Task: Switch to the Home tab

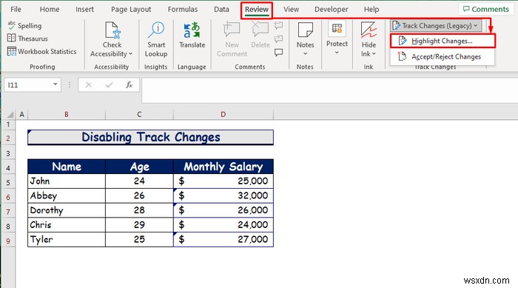Action: click(x=50, y=10)
